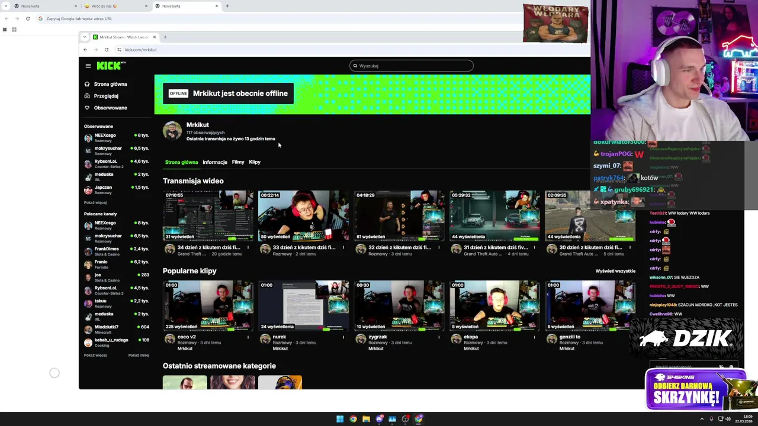758x426 pixels.
Task: Open apps grid icon in background bookmarks bar
Action: click(x=14, y=30)
